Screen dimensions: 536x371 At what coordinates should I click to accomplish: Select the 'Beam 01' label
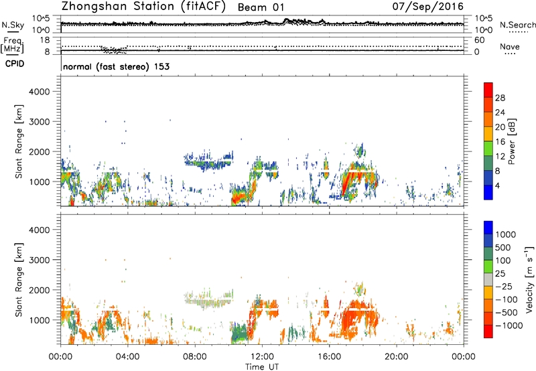click(x=261, y=7)
